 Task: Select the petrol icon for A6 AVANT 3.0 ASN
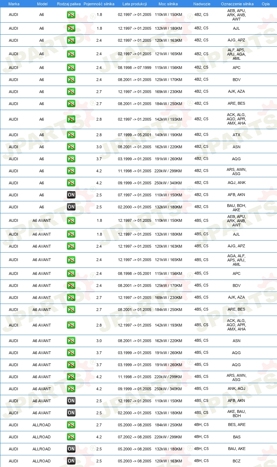pyautogui.click(x=71, y=341)
